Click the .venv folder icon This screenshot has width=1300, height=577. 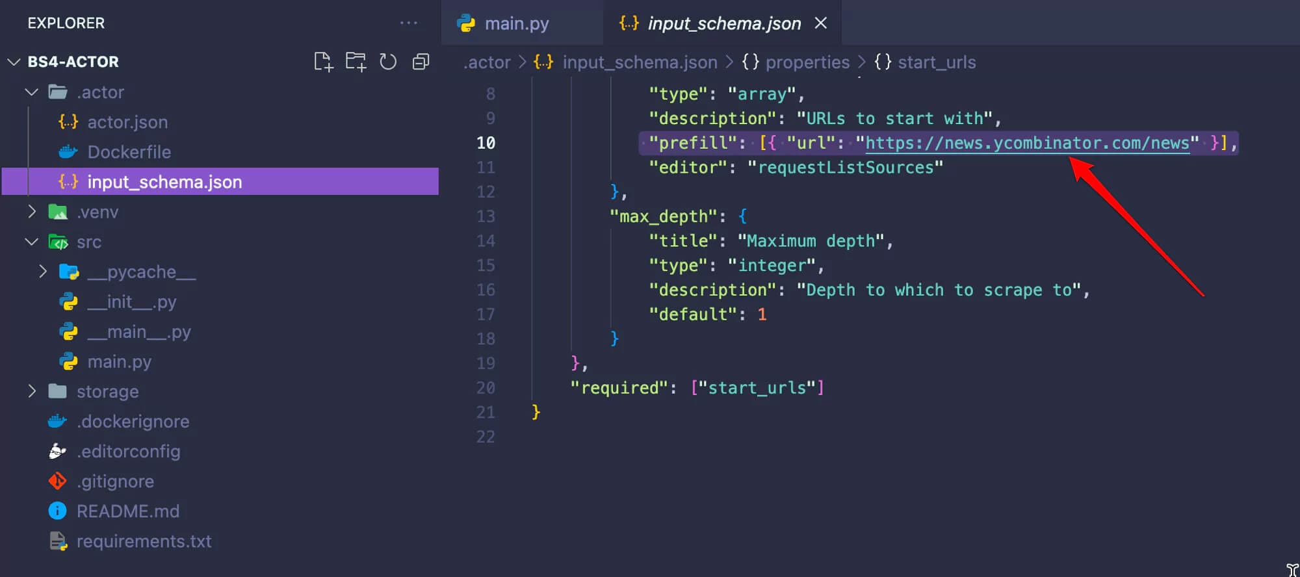coord(58,212)
